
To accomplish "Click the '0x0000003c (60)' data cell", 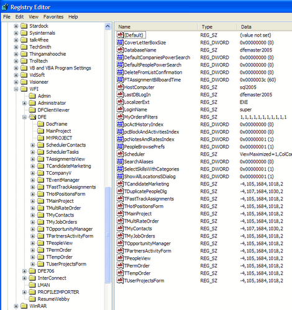I will pos(258,80).
